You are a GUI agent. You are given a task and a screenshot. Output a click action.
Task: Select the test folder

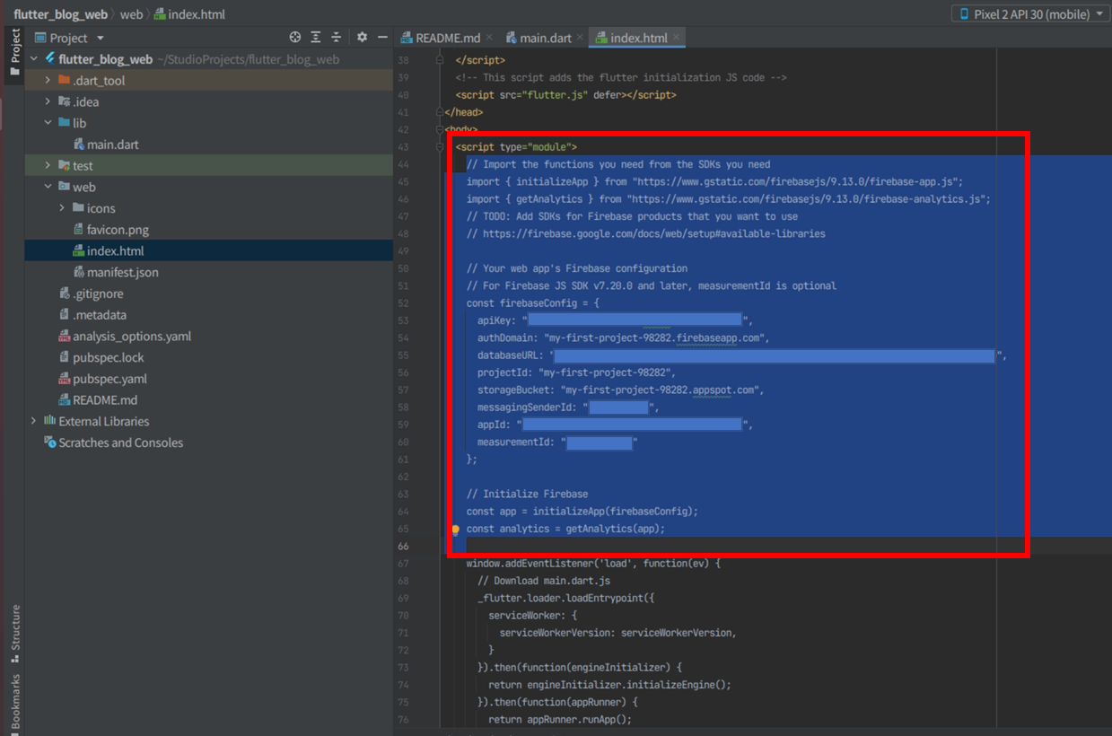click(83, 166)
